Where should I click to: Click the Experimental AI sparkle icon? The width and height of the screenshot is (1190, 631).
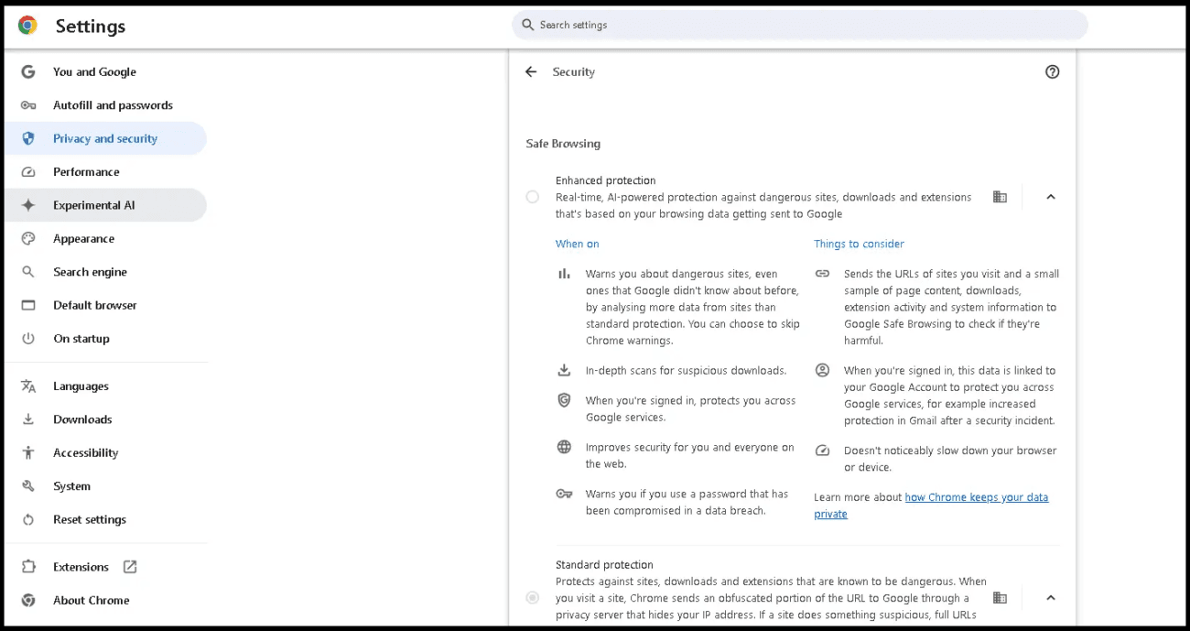pos(28,205)
